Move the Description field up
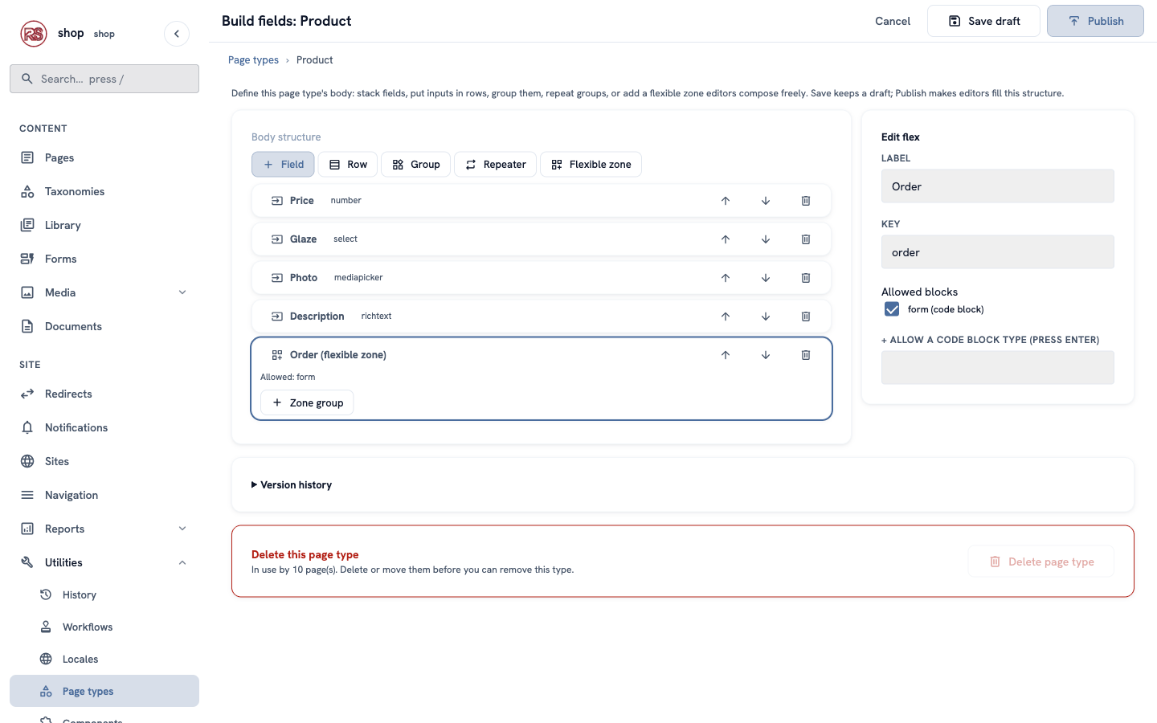The height and width of the screenshot is (723, 1157). [726, 317]
